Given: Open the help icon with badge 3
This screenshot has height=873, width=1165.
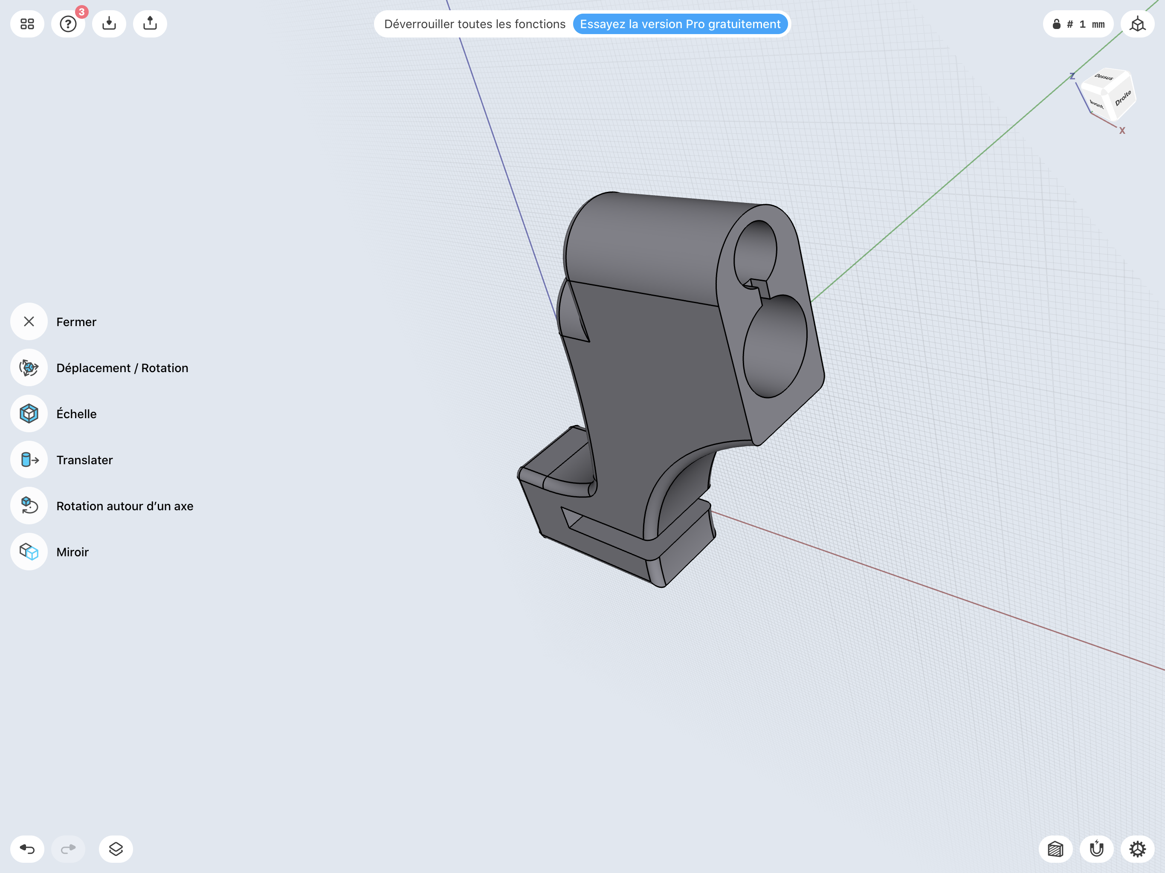Looking at the screenshot, I should (69, 24).
